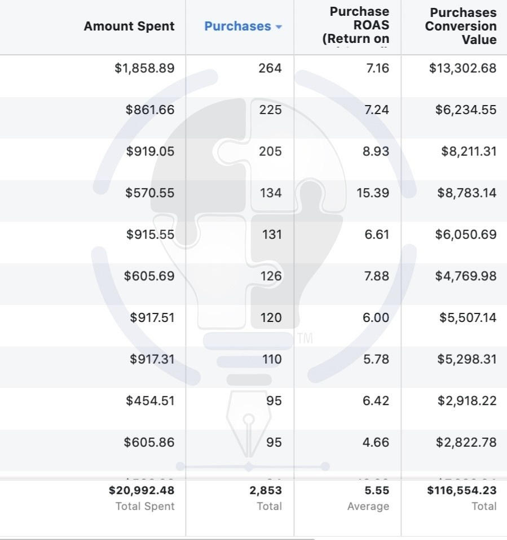Screen dimensions: 507x540
Task: Open the Purchase ROAS column header
Action: (356, 25)
